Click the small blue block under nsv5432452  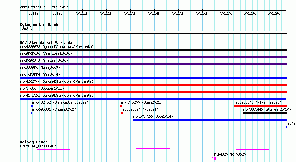[x=32, y=106]
